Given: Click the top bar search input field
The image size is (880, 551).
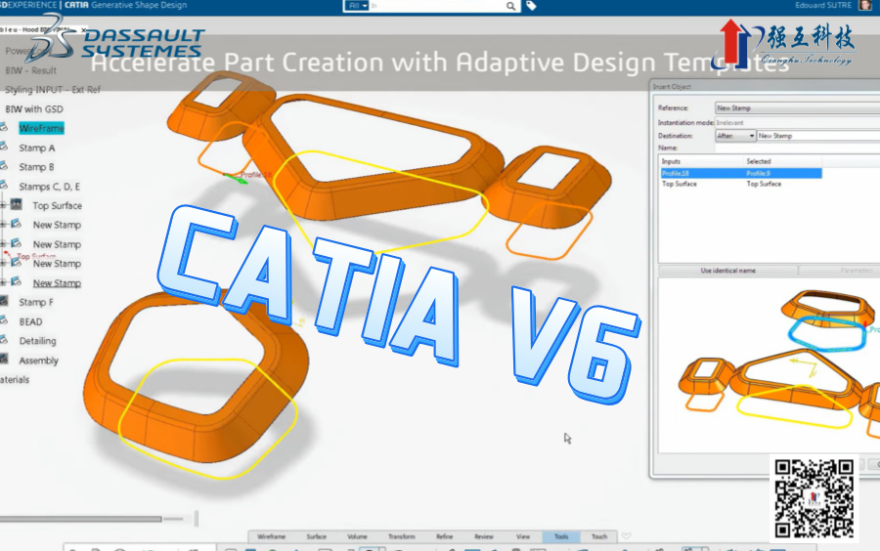Looking at the screenshot, I should (x=438, y=6).
